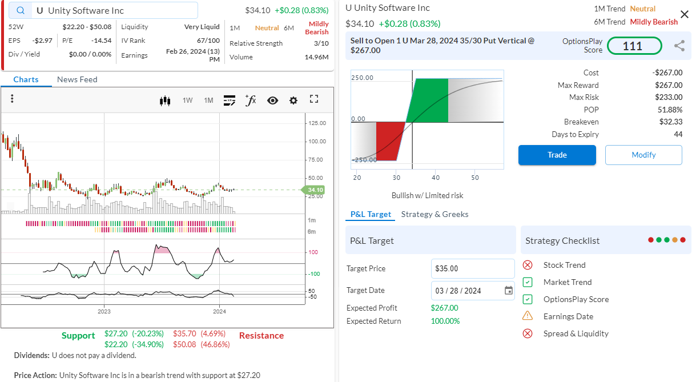Click the Market Trend check icon
Viewport: 692px width, 382px height.
tap(528, 282)
